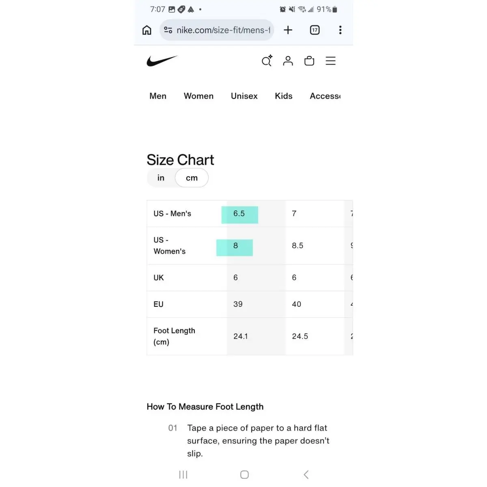Click the nike.com URL address field

click(x=223, y=30)
